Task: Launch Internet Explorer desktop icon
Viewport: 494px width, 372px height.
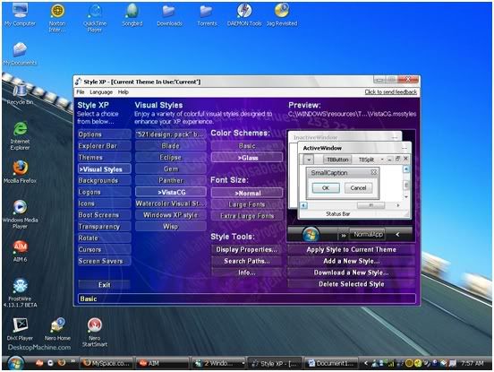Action: [20, 135]
